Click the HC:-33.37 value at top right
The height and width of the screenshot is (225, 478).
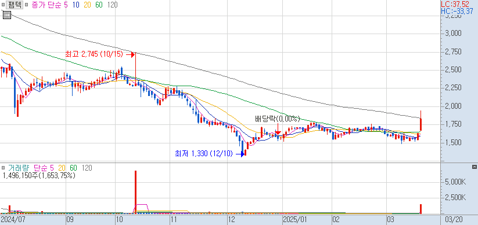pyautogui.click(x=457, y=11)
